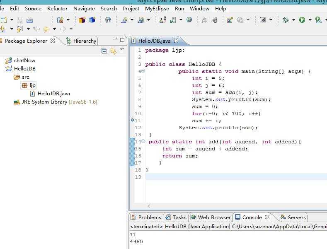The image size is (327, 249).
Task: Run the program with green play icon
Action: 302,20
